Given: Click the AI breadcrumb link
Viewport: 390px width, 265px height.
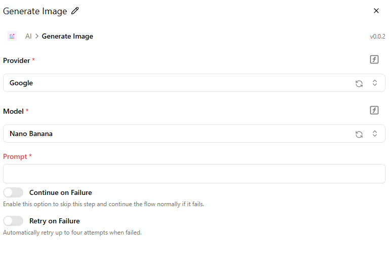Looking at the screenshot, I should point(28,36).
